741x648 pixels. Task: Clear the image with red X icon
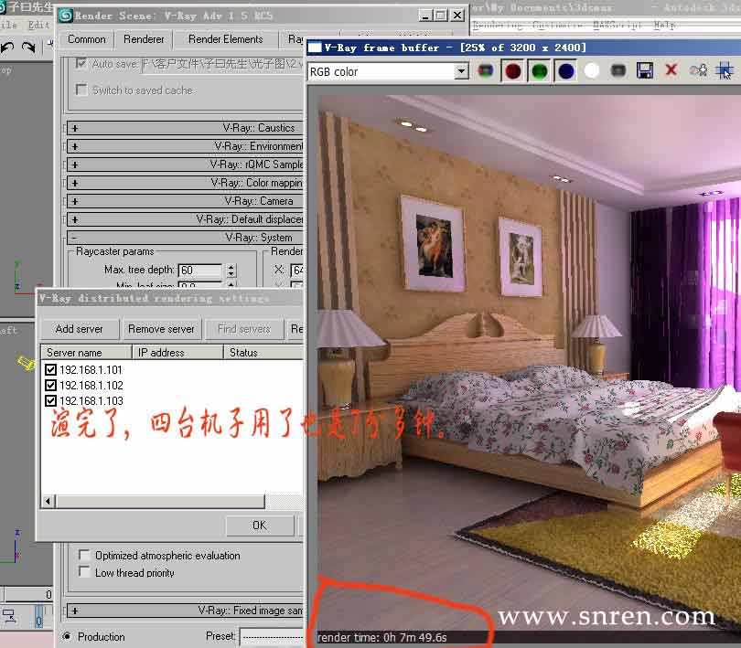pos(671,70)
